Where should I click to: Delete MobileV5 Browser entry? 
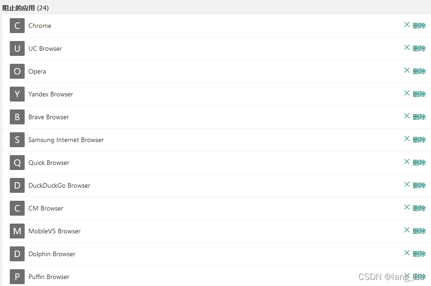(x=415, y=231)
